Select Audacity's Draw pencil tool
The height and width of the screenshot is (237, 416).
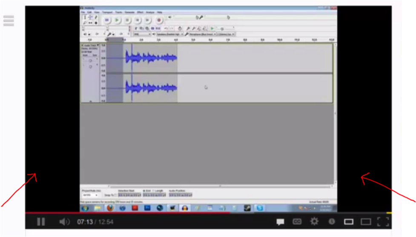click(x=96, y=17)
